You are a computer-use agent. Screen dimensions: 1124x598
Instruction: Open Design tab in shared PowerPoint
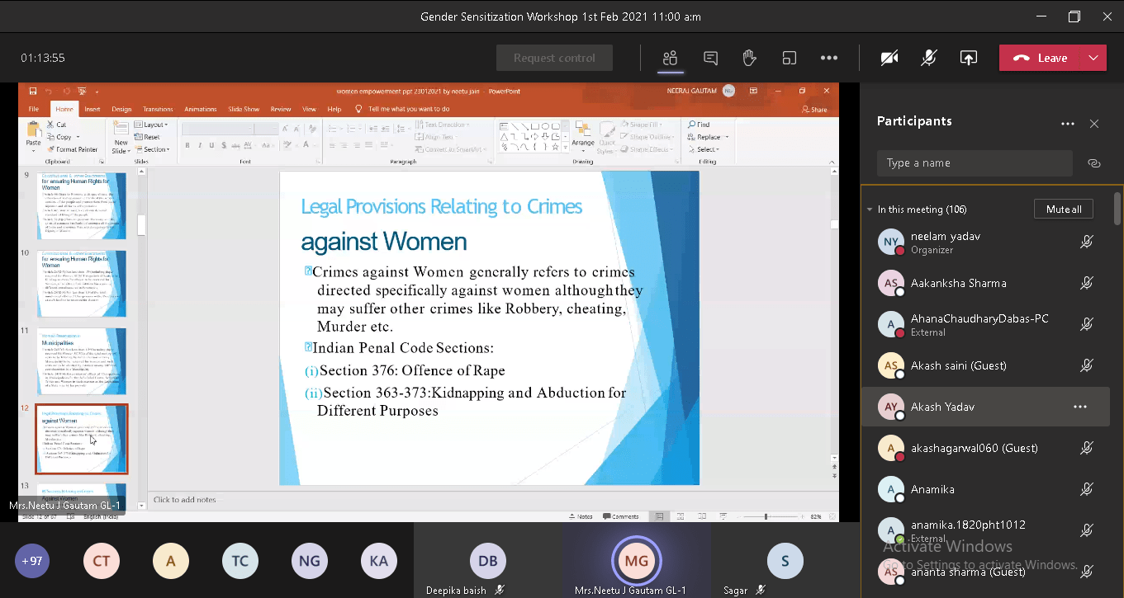[x=121, y=109]
